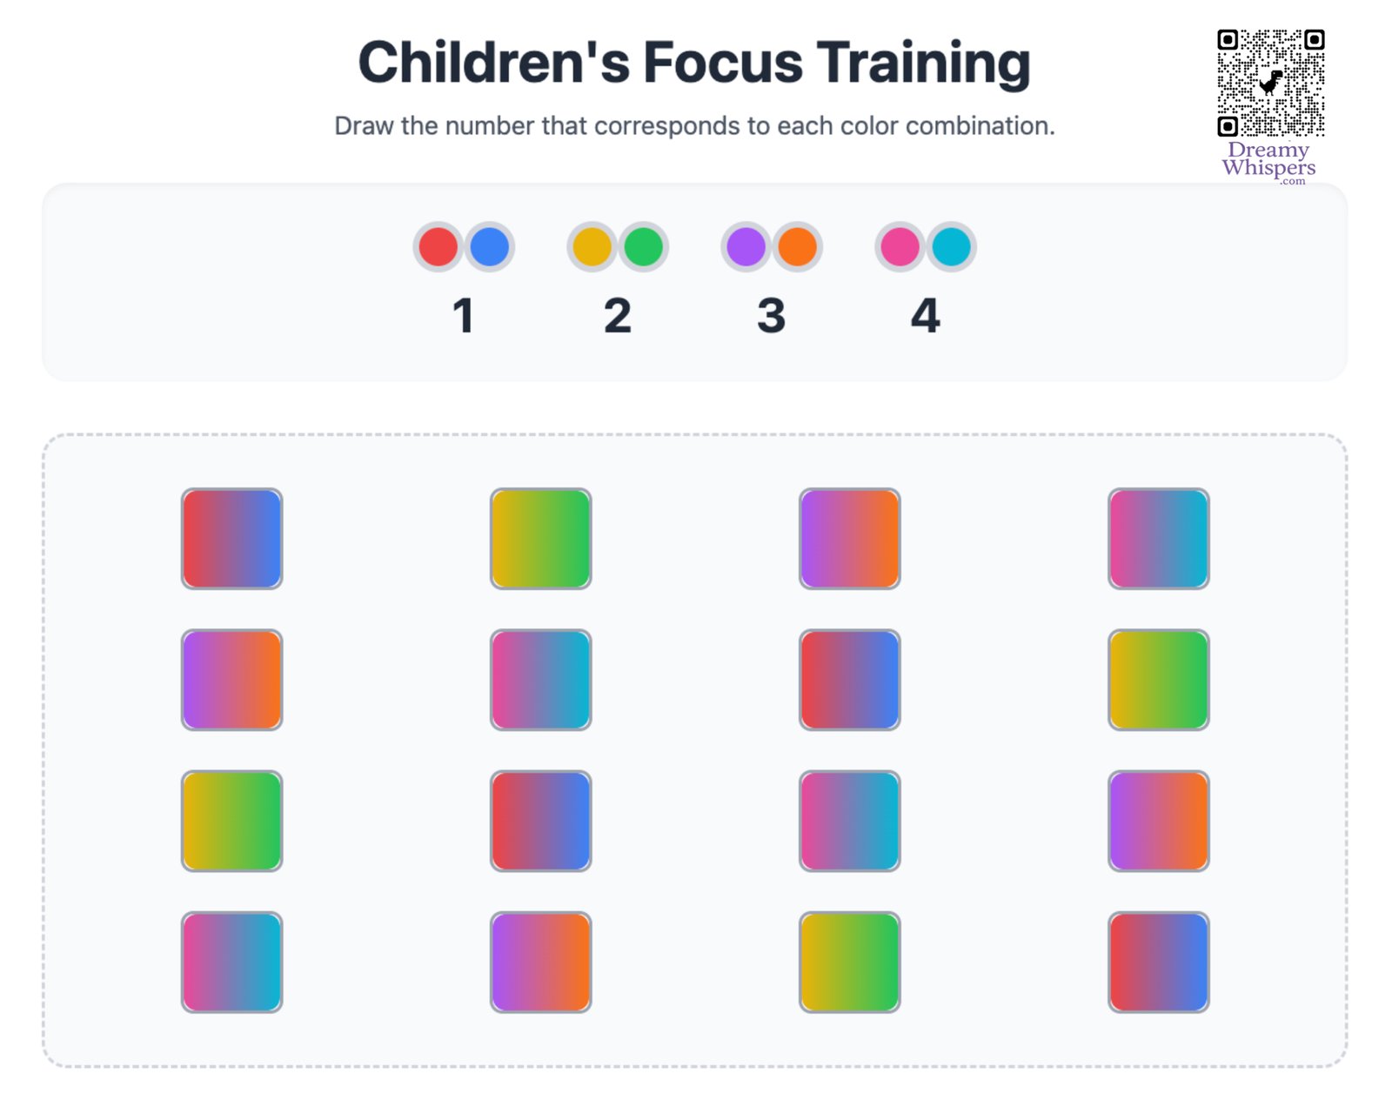Click the red-blue square in the first row
Image resolution: width=1392 pixels, height=1114 pixels.
tap(232, 539)
